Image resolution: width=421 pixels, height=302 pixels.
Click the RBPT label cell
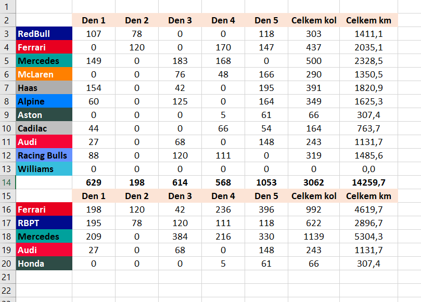(44, 223)
